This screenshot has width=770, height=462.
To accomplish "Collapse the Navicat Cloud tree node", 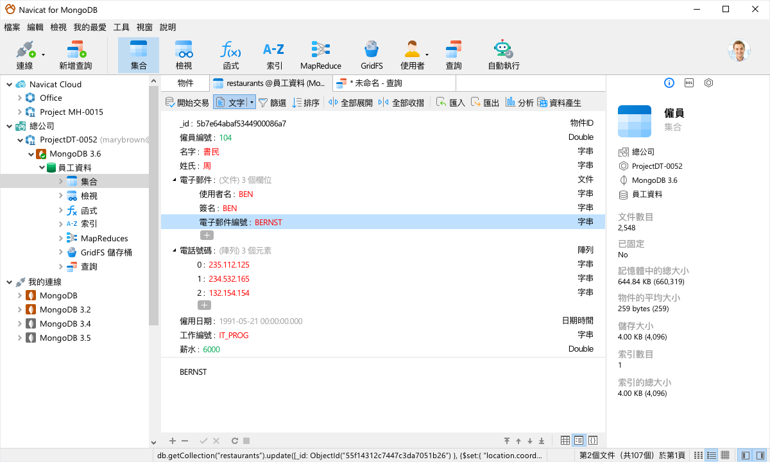I will [x=9, y=84].
